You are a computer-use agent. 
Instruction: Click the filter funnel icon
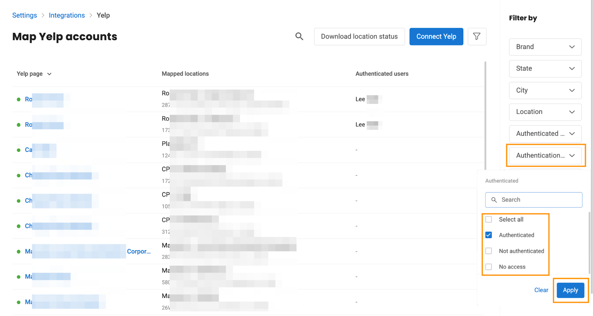[477, 36]
